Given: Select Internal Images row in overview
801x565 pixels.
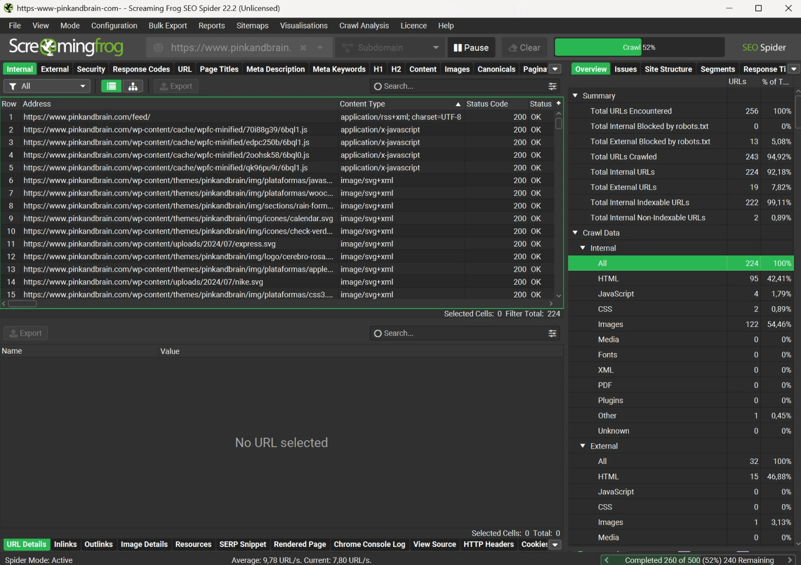Looking at the screenshot, I should click(680, 324).
